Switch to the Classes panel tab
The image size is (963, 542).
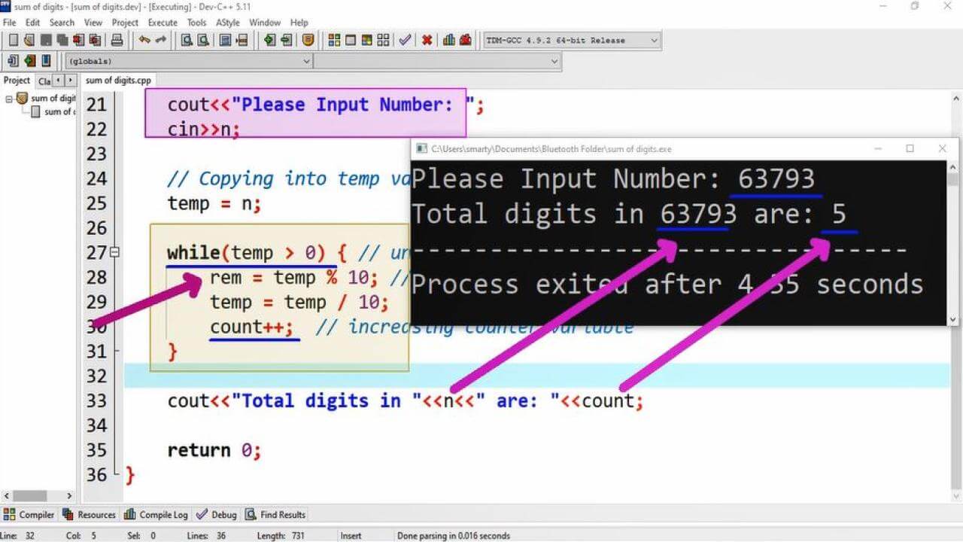pos(44,80)
